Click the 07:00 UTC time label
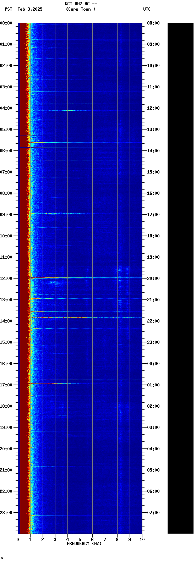 click(153, 513)
